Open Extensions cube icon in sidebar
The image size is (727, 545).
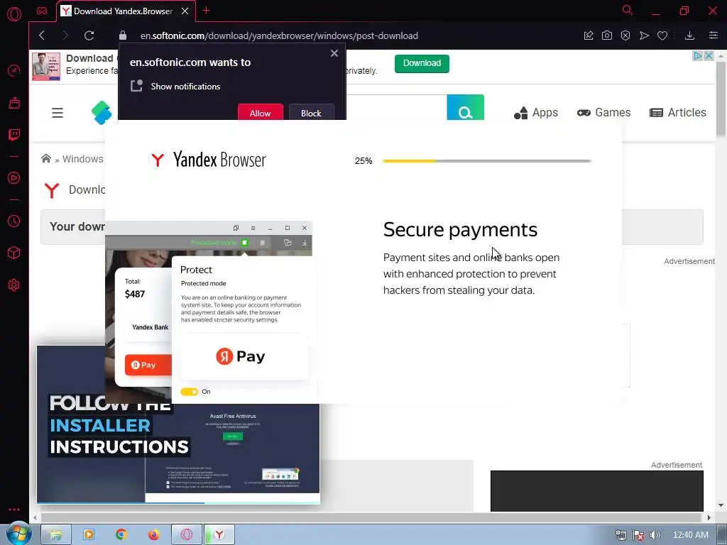14,253
